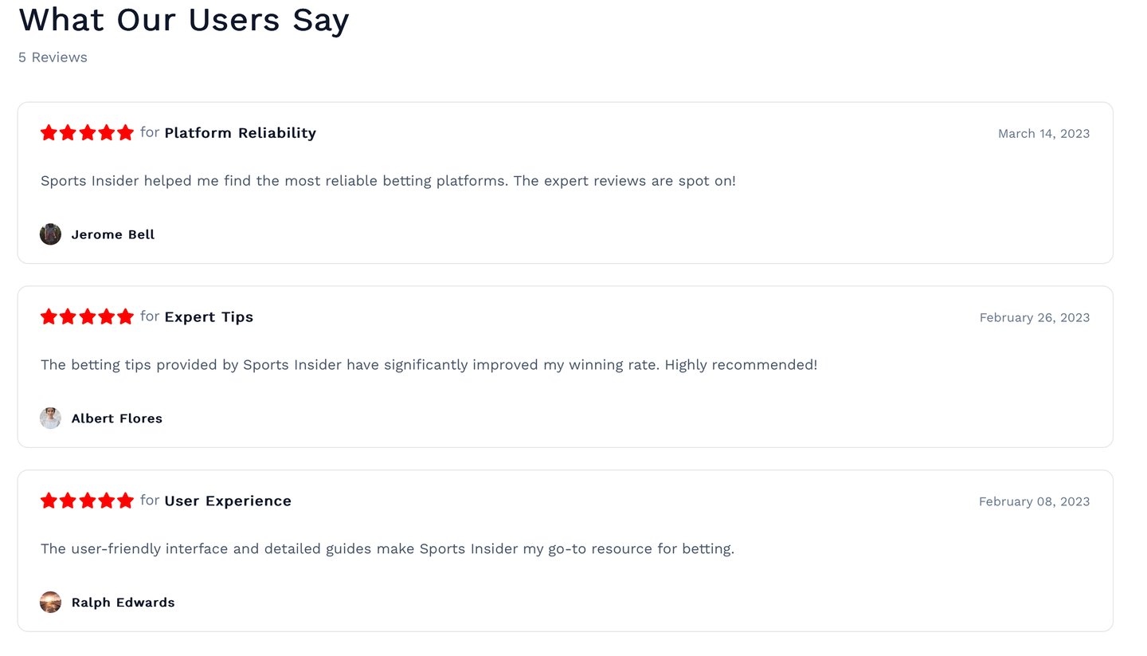1147x656 pixels.
Task: Click the "What Our Users Say" heading
Action: [x=184, y=19]
